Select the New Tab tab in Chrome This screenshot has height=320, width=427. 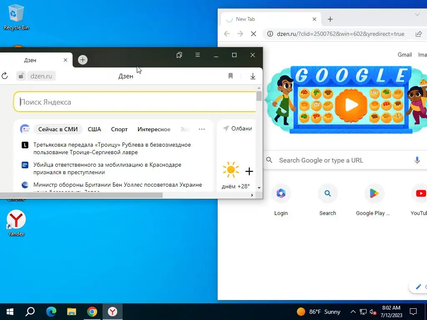[271, 19]
